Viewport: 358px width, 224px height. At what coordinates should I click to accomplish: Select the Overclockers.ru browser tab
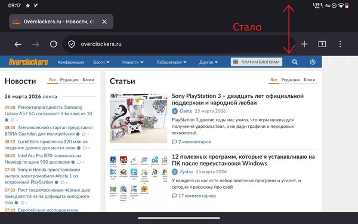[x=61, y=22]
